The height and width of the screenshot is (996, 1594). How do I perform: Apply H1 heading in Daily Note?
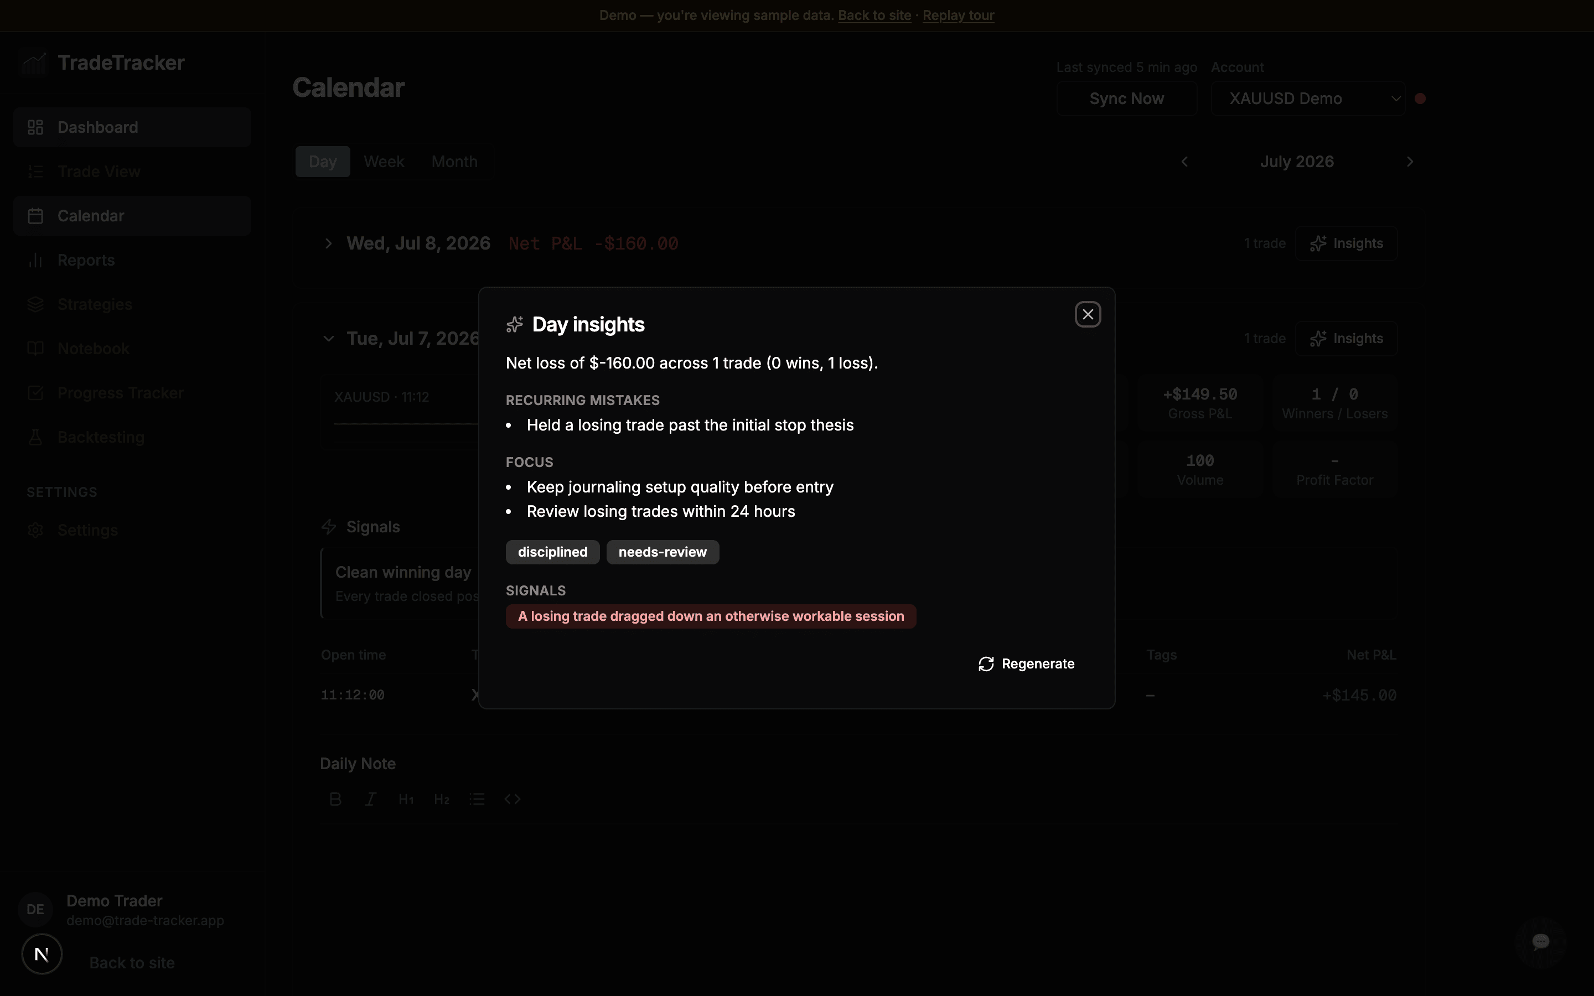pos(406,799)
